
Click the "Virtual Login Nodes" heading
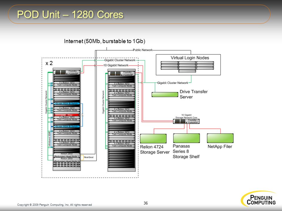[190, 58]
